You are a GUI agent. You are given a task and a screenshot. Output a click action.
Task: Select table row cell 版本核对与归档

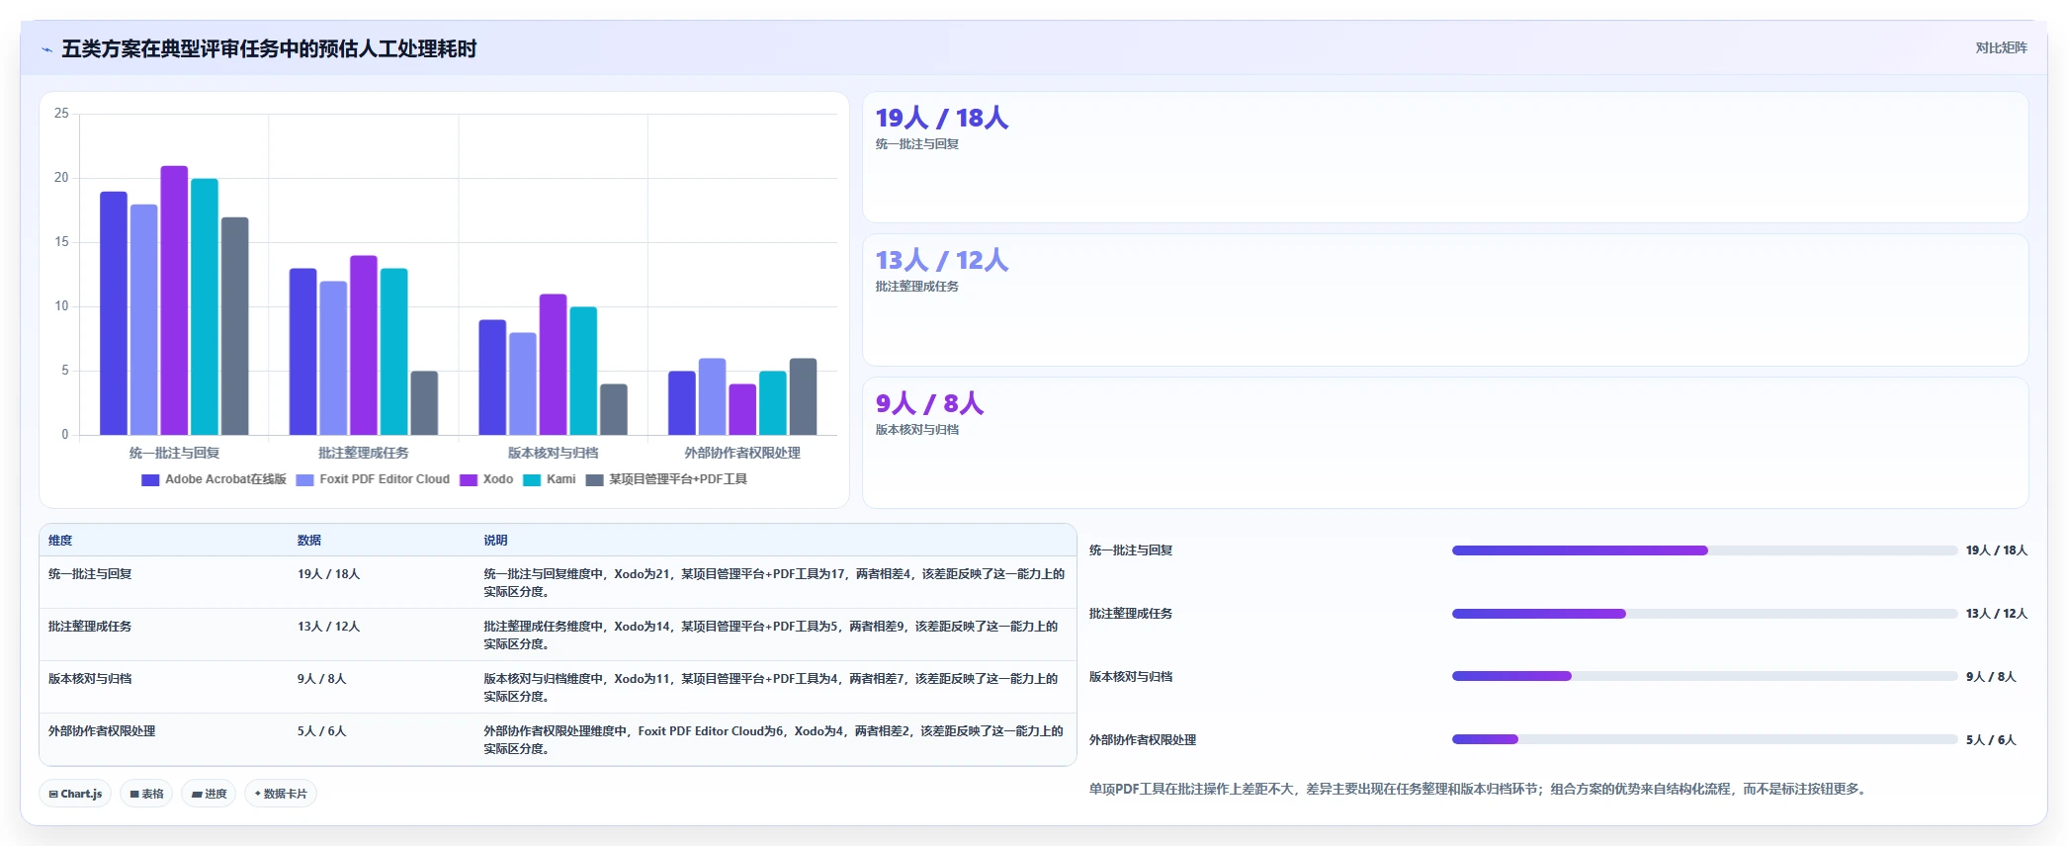(90, 679)
